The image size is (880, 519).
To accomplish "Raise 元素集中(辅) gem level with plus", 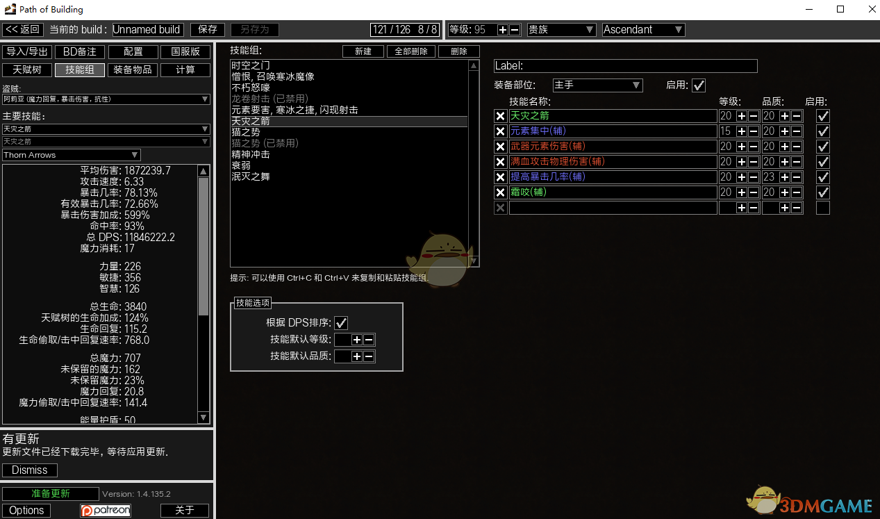I will click(741, 131).
